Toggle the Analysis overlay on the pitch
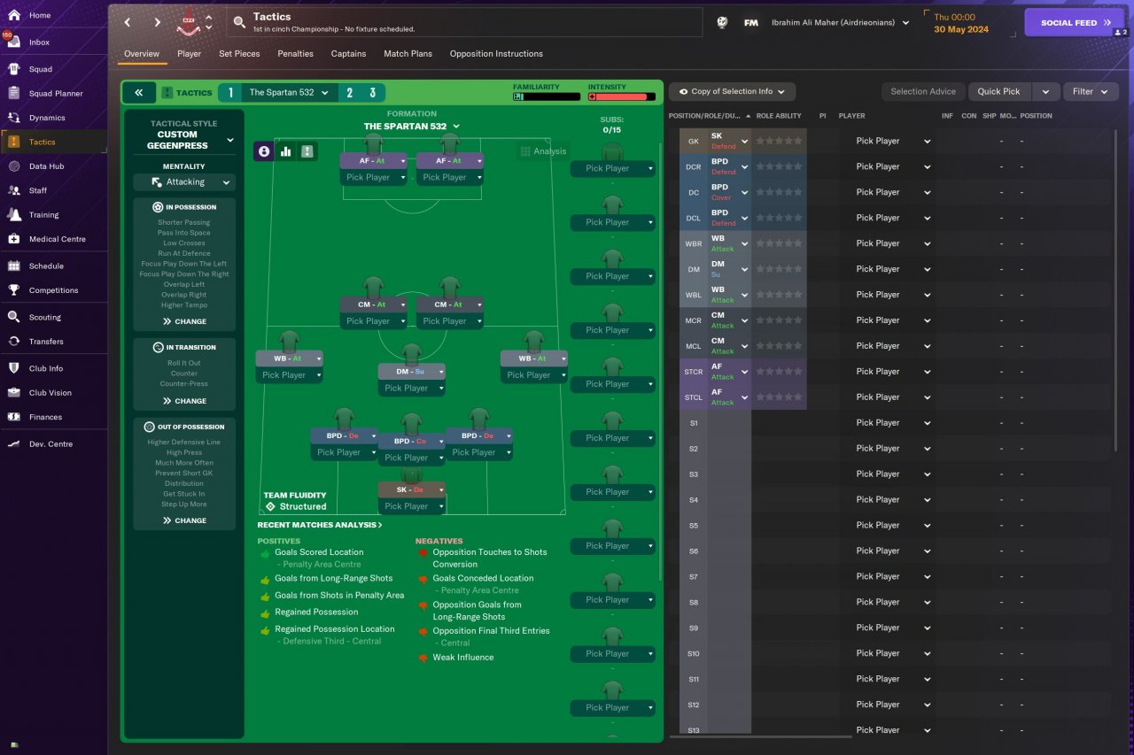This screenshot has width=1134, height=755. (x=542, y=151)
